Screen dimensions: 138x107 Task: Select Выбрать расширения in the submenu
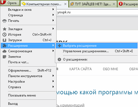[97, 46]
